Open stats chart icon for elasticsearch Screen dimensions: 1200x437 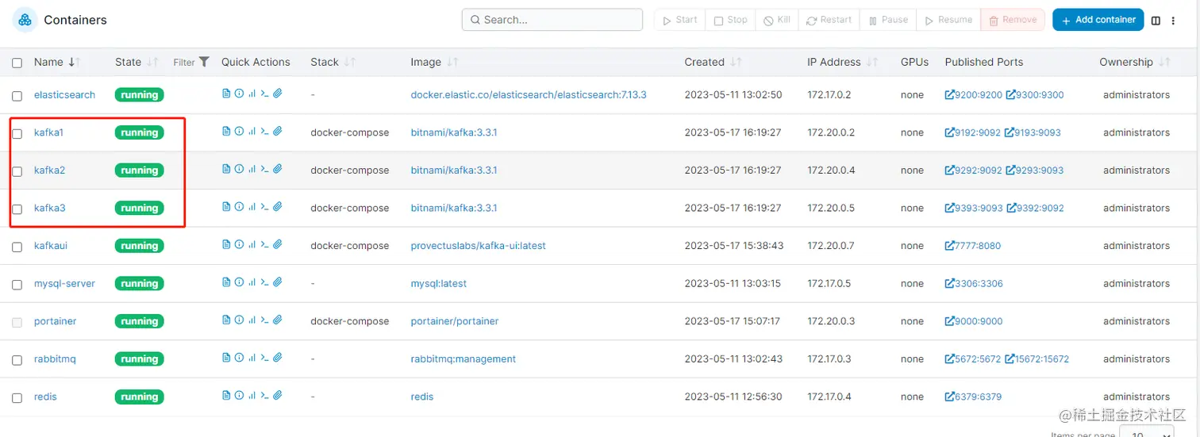[x=252, y=94]
